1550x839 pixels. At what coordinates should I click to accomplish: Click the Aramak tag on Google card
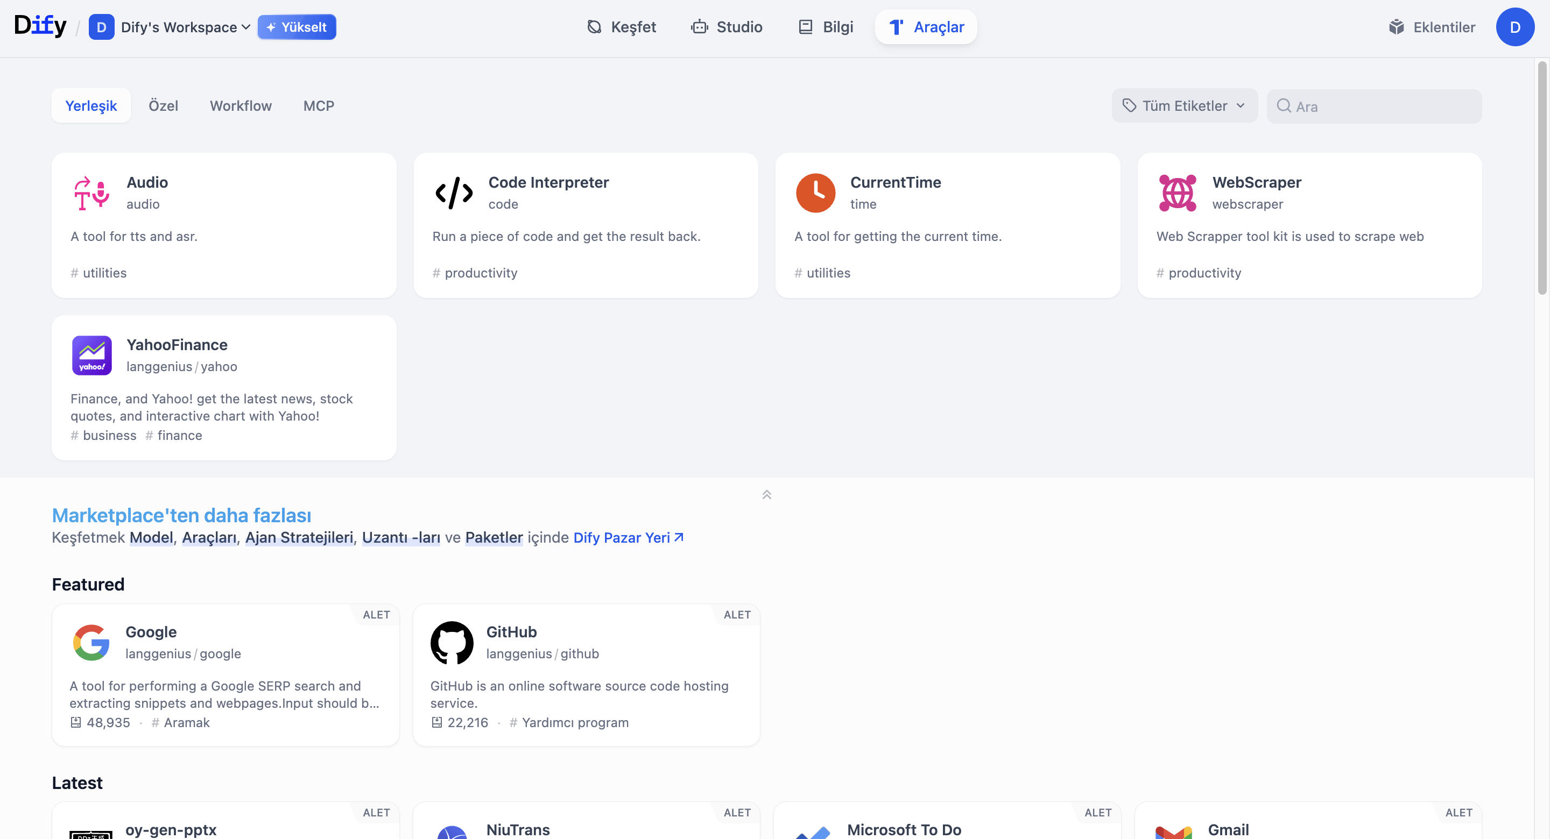(180, 722)
